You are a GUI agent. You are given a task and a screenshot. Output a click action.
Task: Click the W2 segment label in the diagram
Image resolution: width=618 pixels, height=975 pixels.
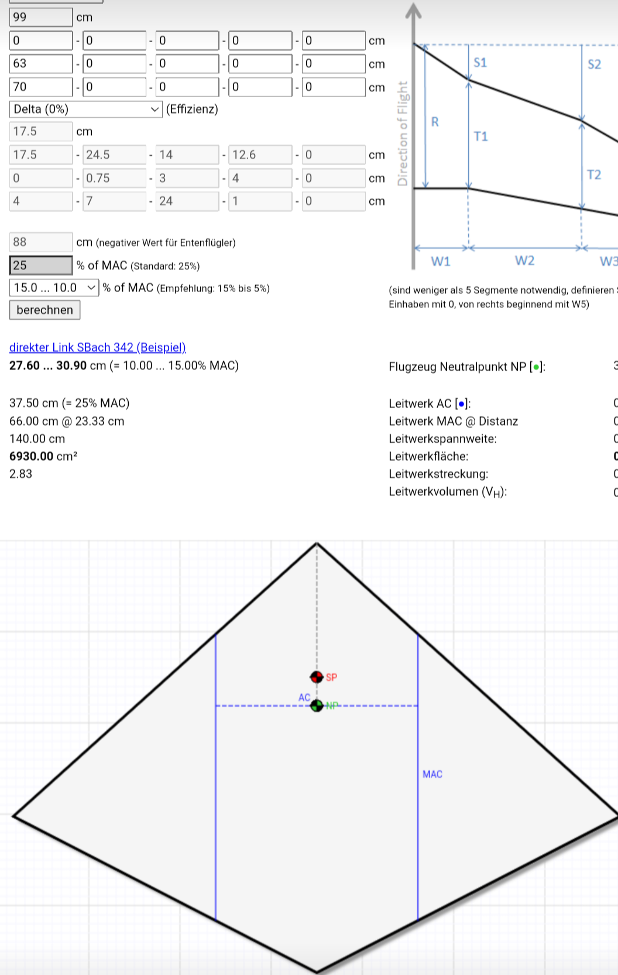tap(524, 261)
